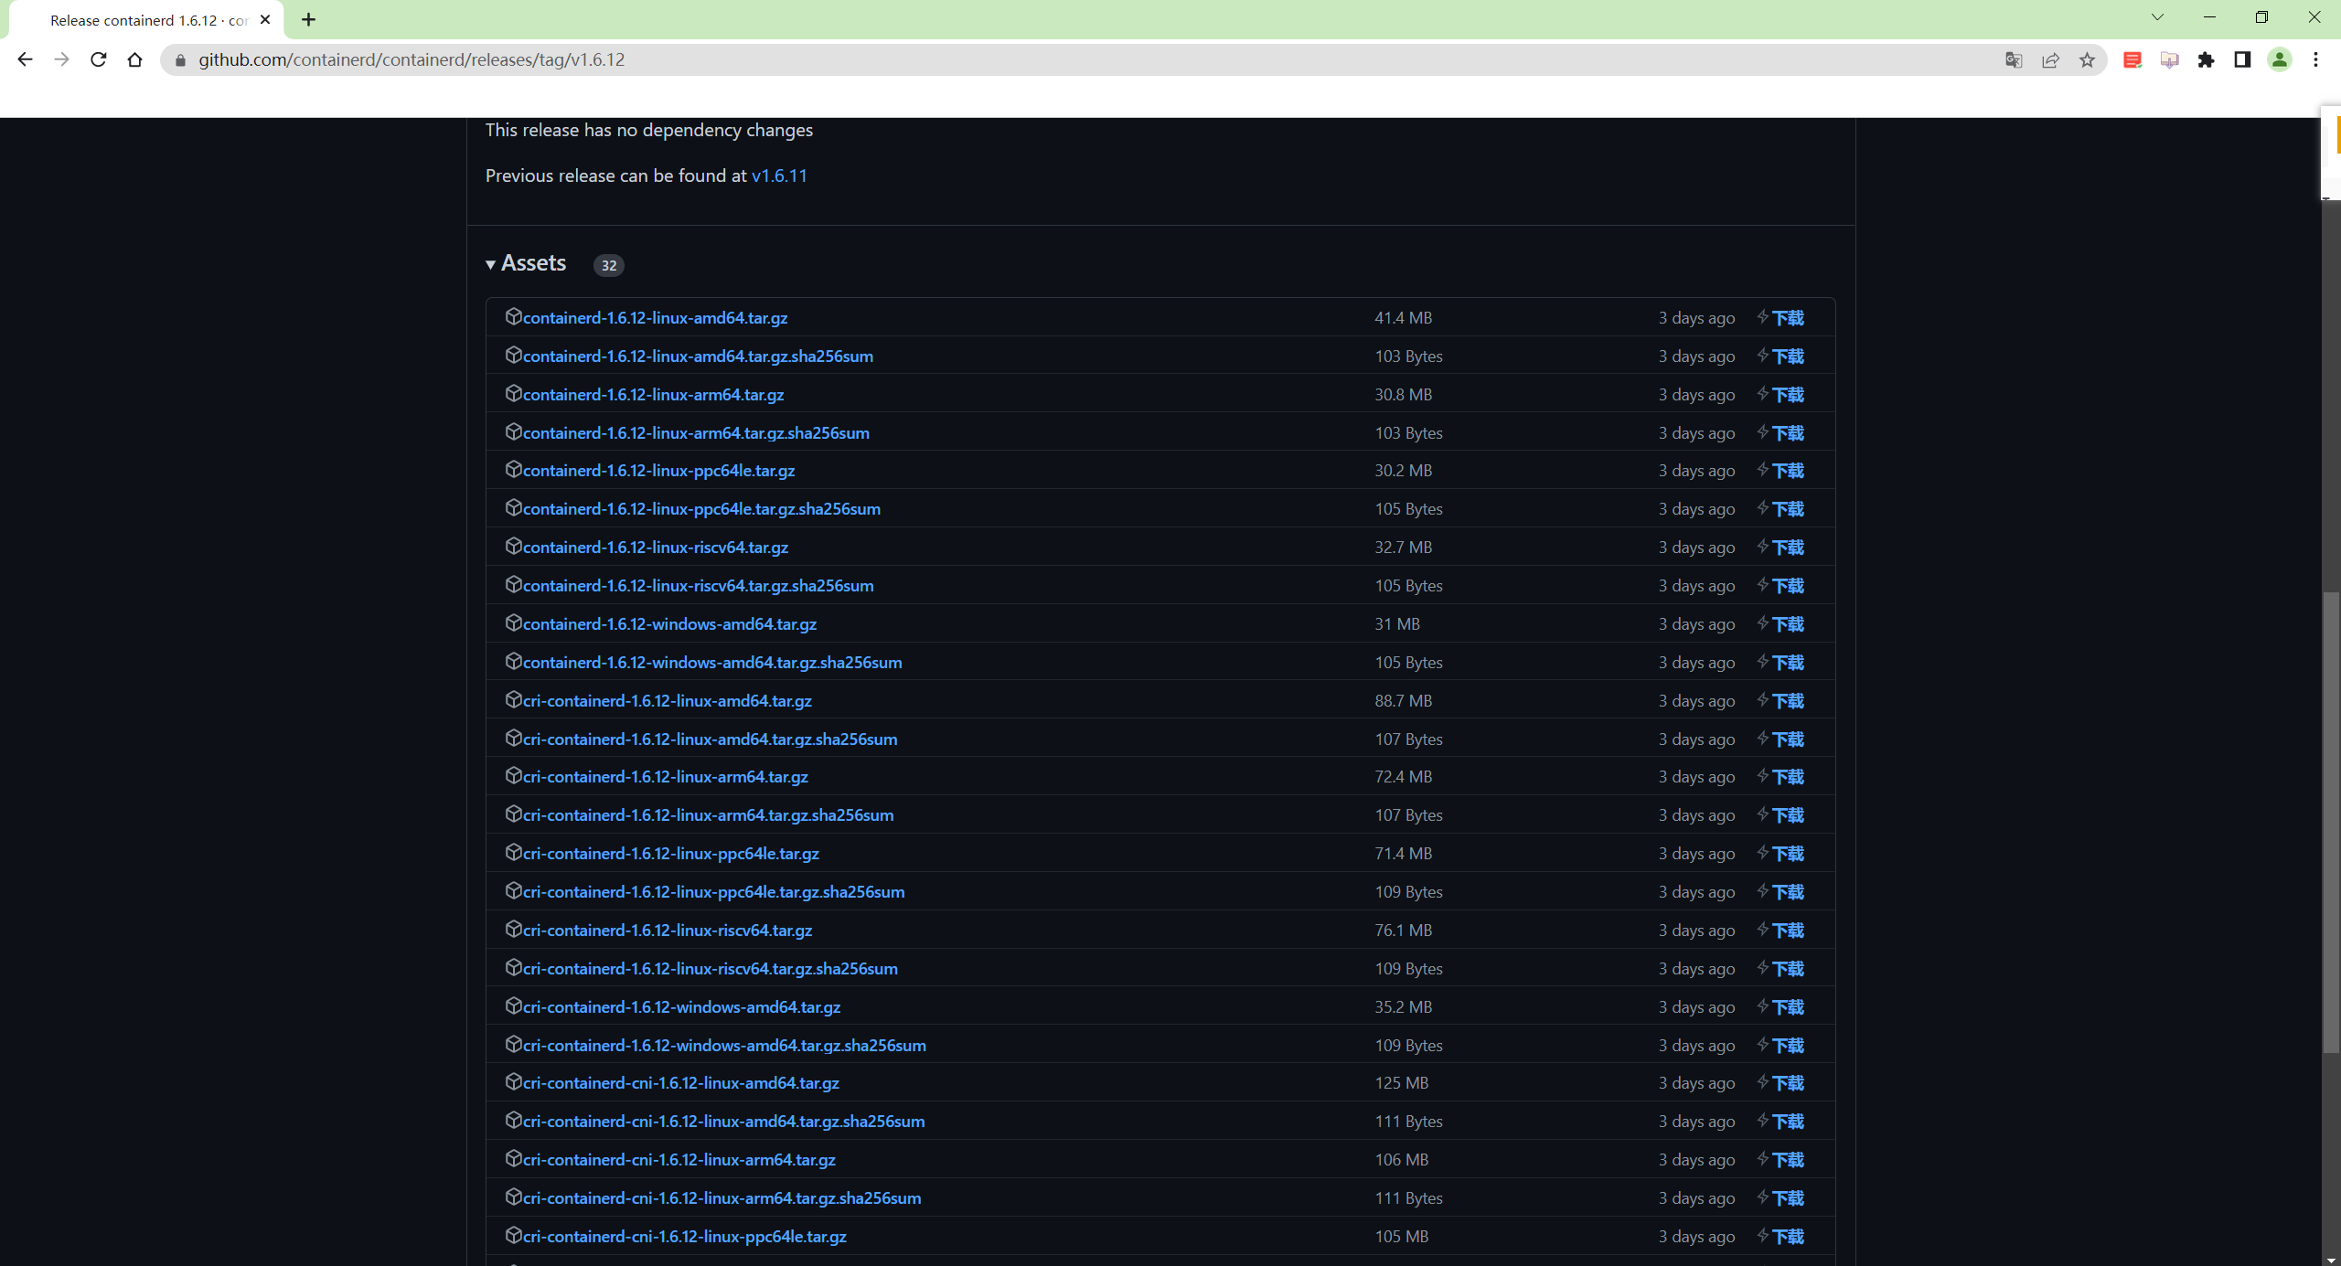
Task: Open the pink extension icon in toolbar
Action: coord(2169,59)
